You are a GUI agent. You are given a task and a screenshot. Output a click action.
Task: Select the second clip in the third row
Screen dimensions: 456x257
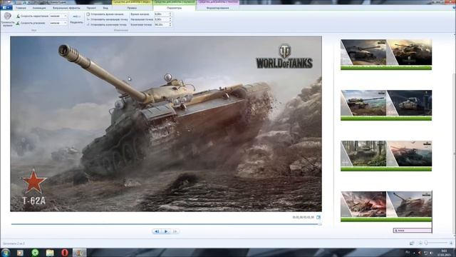(x=409, y=153)
